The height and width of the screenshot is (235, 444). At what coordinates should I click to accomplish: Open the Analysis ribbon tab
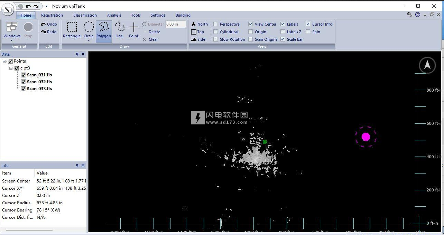click(x=114, y=15)
